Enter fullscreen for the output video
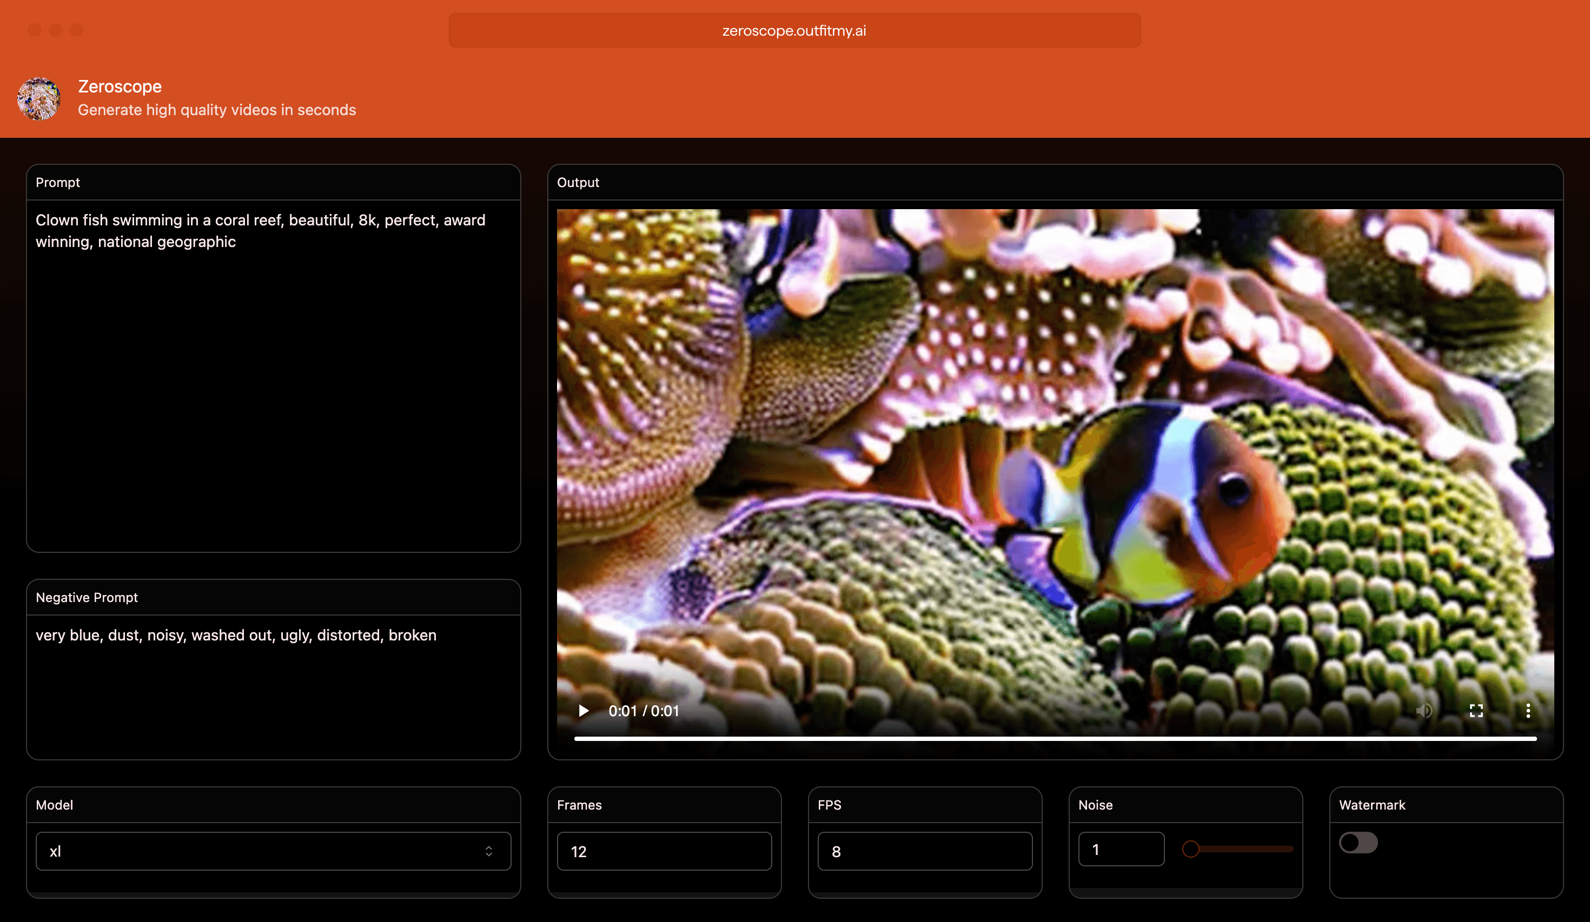 pos(1476,711)
